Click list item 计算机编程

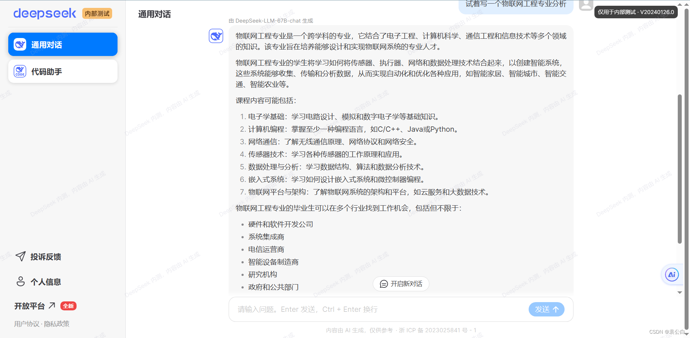click(x=354, y=129)
